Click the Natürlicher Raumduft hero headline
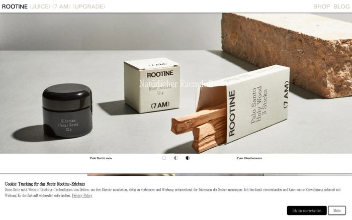Screen dimensions: 352x220 [x=176, y=84]
